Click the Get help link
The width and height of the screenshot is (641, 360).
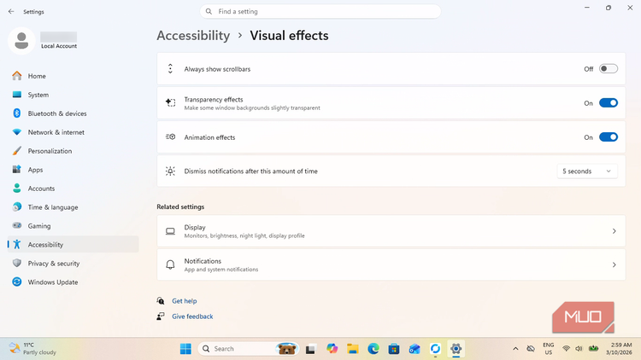click(185, 301)
